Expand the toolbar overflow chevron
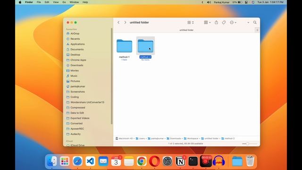Screen dimensions: 302x170 point(248,23)
